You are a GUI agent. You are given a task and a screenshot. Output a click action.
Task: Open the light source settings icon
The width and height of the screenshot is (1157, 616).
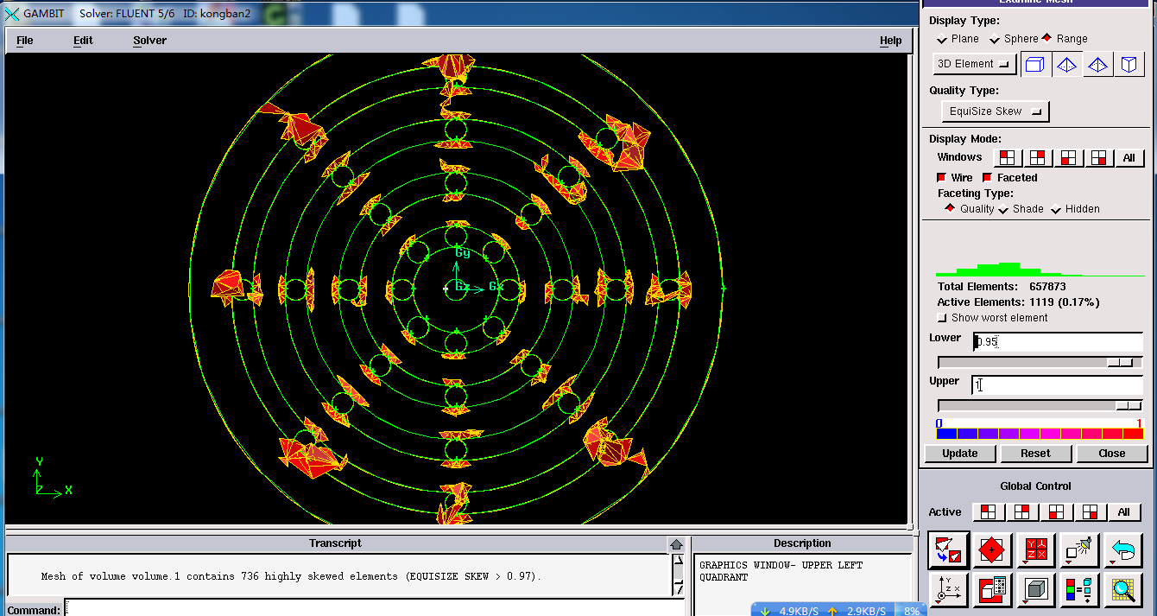pyautogui.click(x=1079, y=550)
